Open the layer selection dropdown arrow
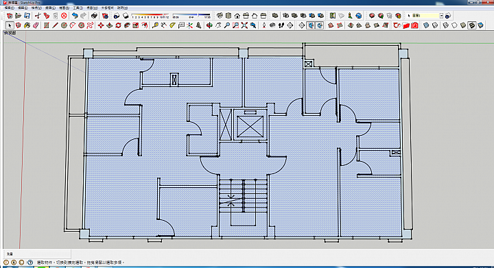 pos(441,15)
